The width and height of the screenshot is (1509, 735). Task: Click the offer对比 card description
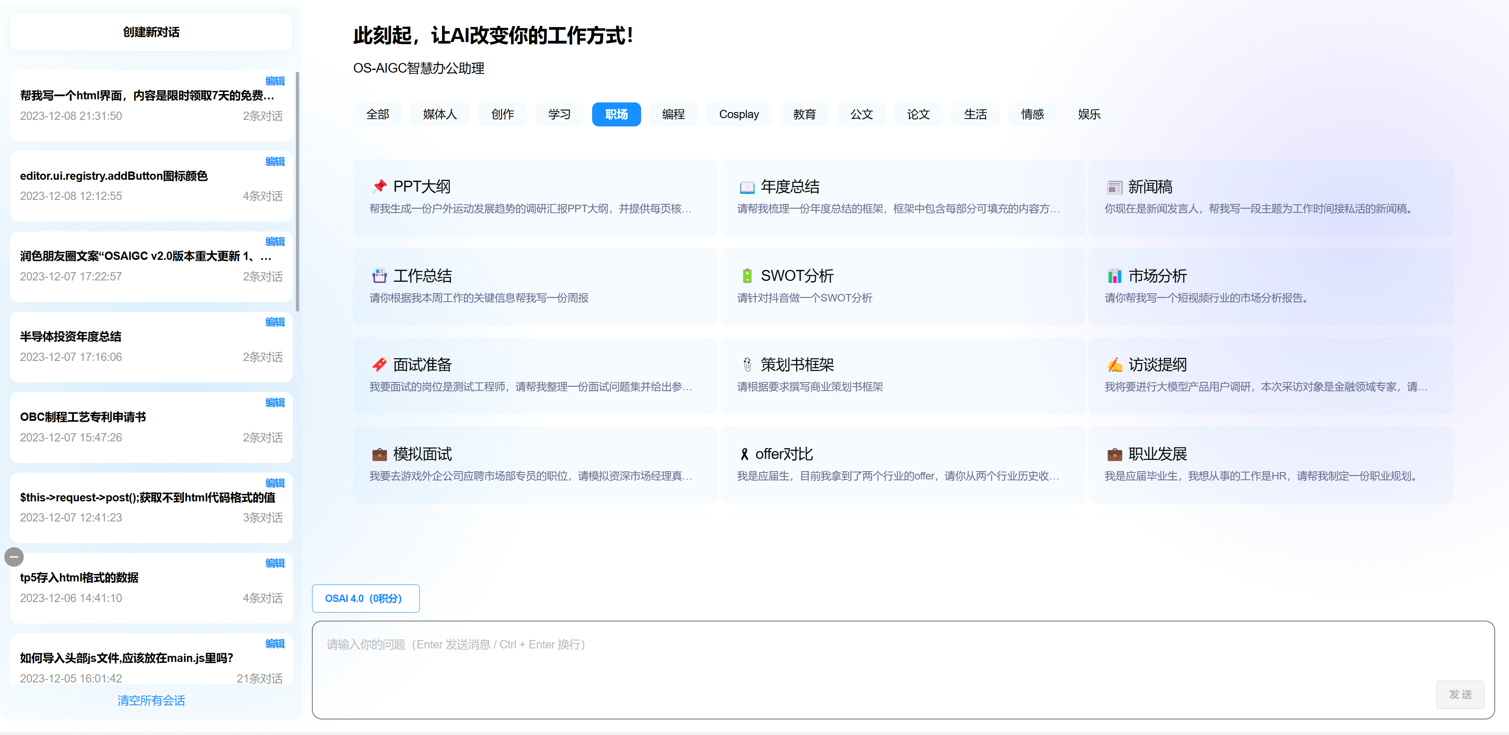[898, 476]
